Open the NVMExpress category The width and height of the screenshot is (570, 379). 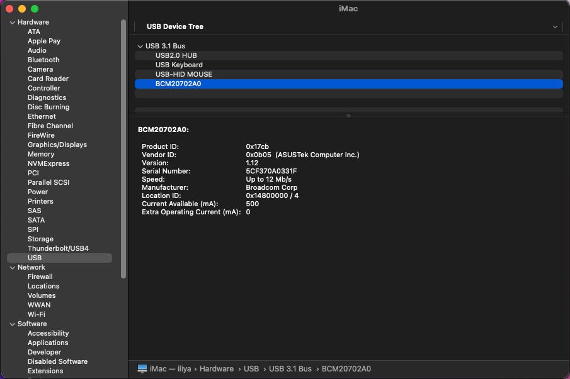click(x=48, y=163)
